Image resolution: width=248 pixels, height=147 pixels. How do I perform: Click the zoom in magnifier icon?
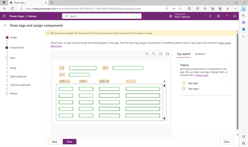click(147, 54)
